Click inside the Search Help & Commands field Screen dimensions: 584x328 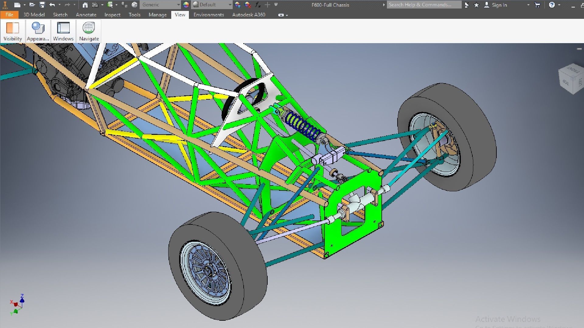tap(423, 5)
